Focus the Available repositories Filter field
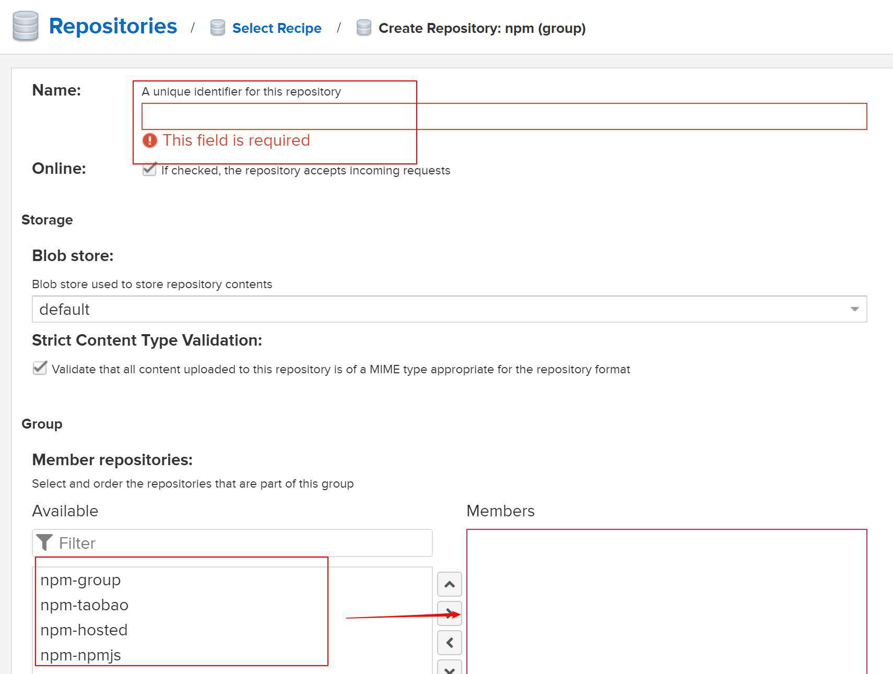This screenshot has height=674, width=893. click(232, 543)
